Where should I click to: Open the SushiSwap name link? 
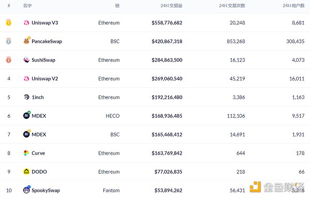(x=43, y=60)
